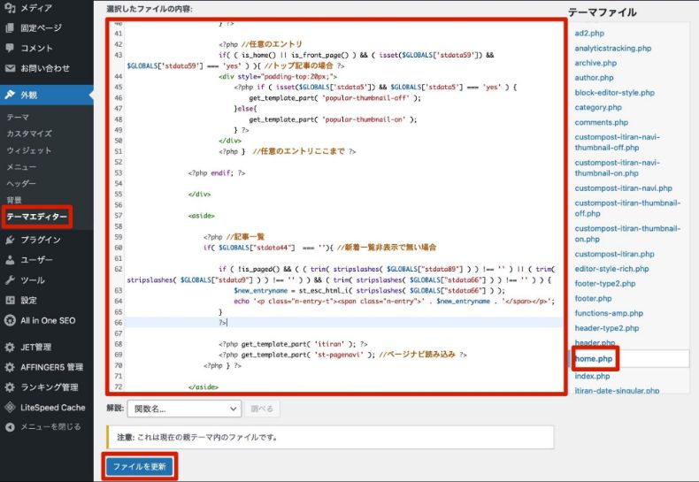
Task: Open functions-amp.php theme file
Action: pyautogui.click(x=609, y=313)
